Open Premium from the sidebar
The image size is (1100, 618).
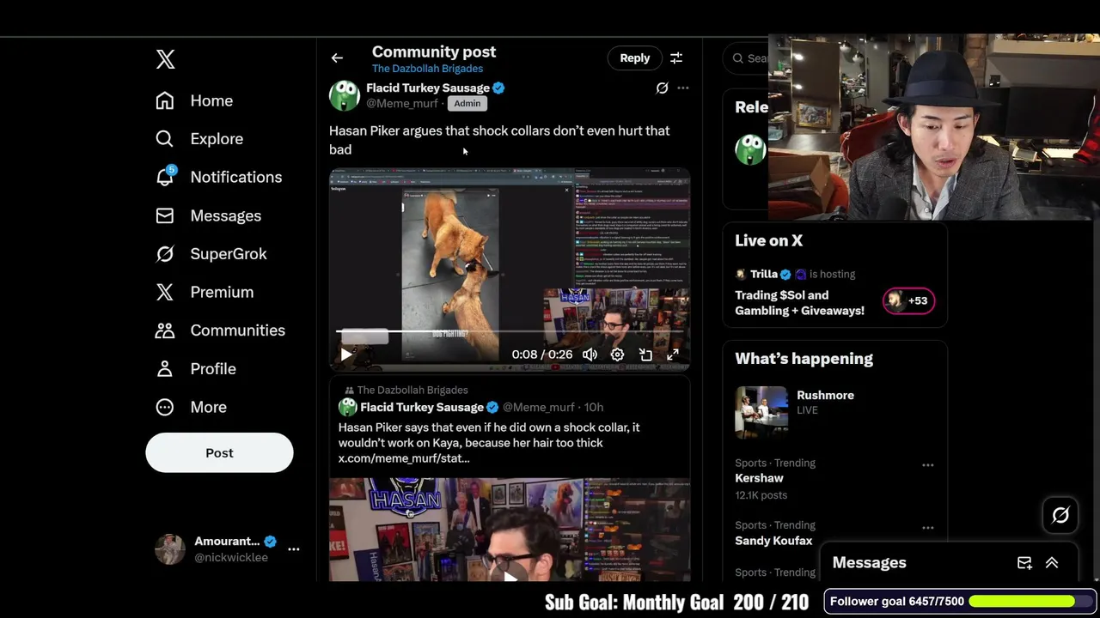click(x=205, y=292)
